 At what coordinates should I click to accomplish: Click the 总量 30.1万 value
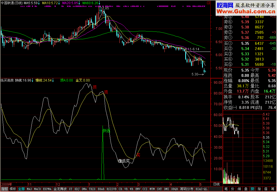[243, 86]
